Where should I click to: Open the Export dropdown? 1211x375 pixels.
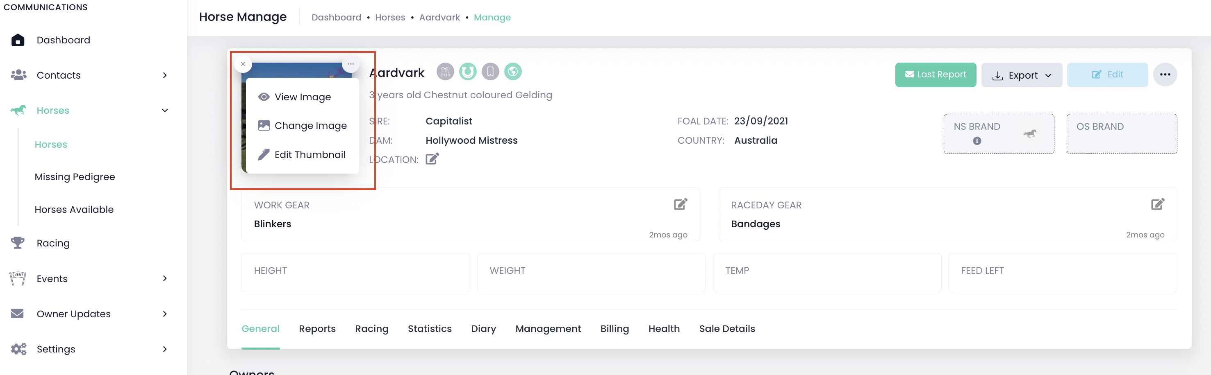[1021, 75]
